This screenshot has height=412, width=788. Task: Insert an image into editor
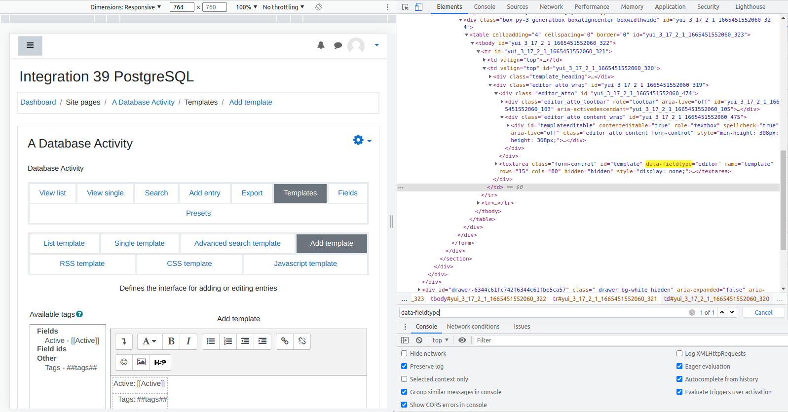coord(141,362)
